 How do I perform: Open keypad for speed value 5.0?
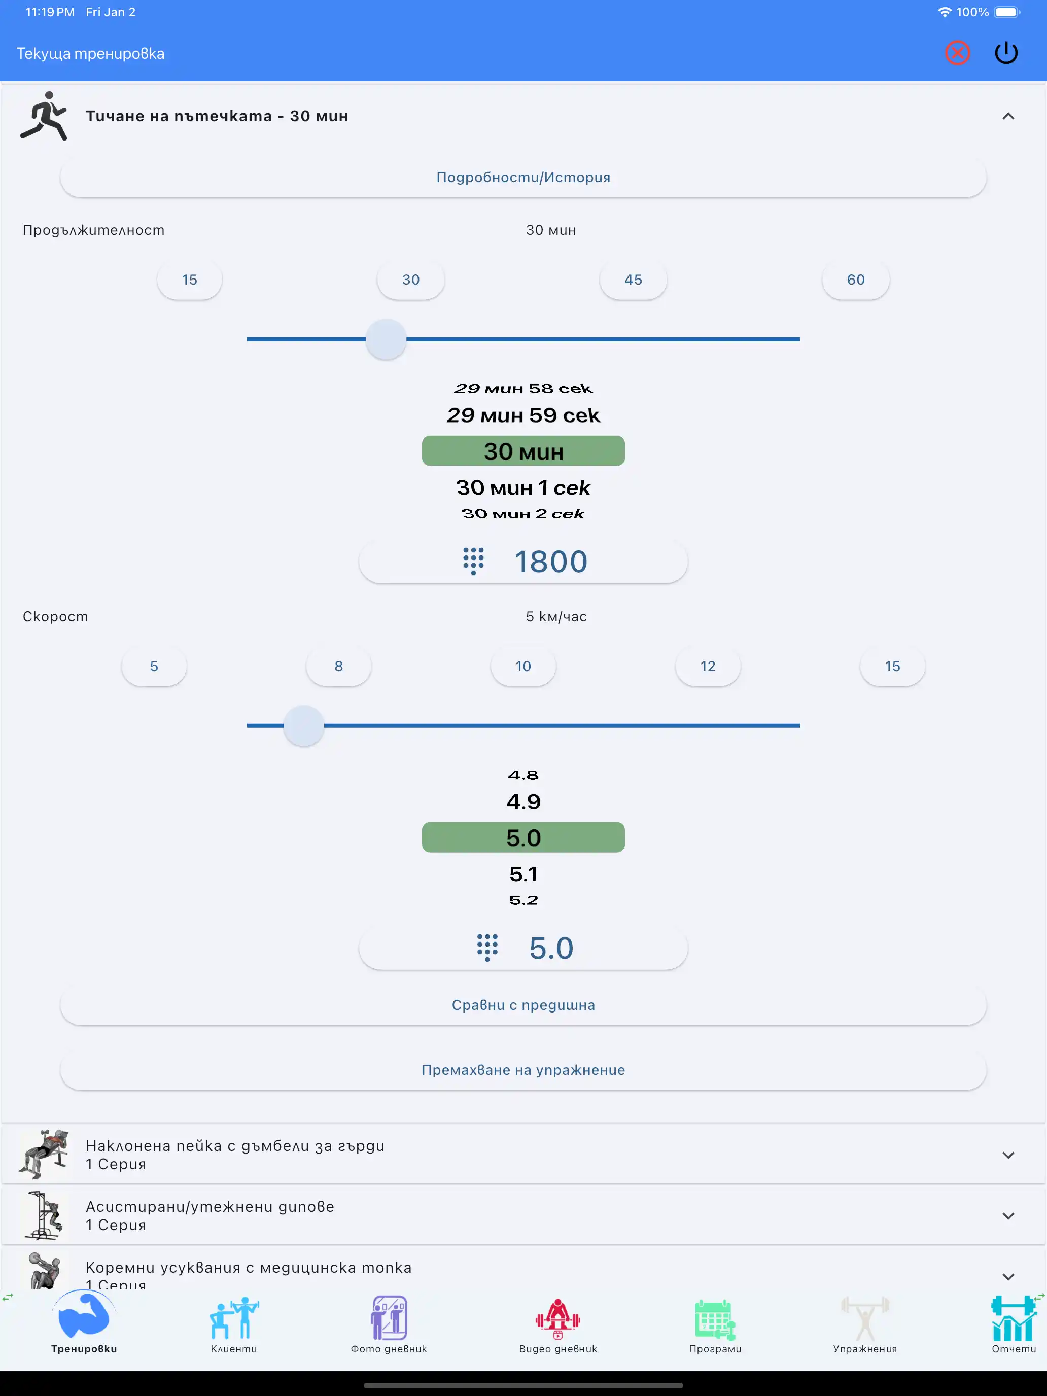(522, 947)
